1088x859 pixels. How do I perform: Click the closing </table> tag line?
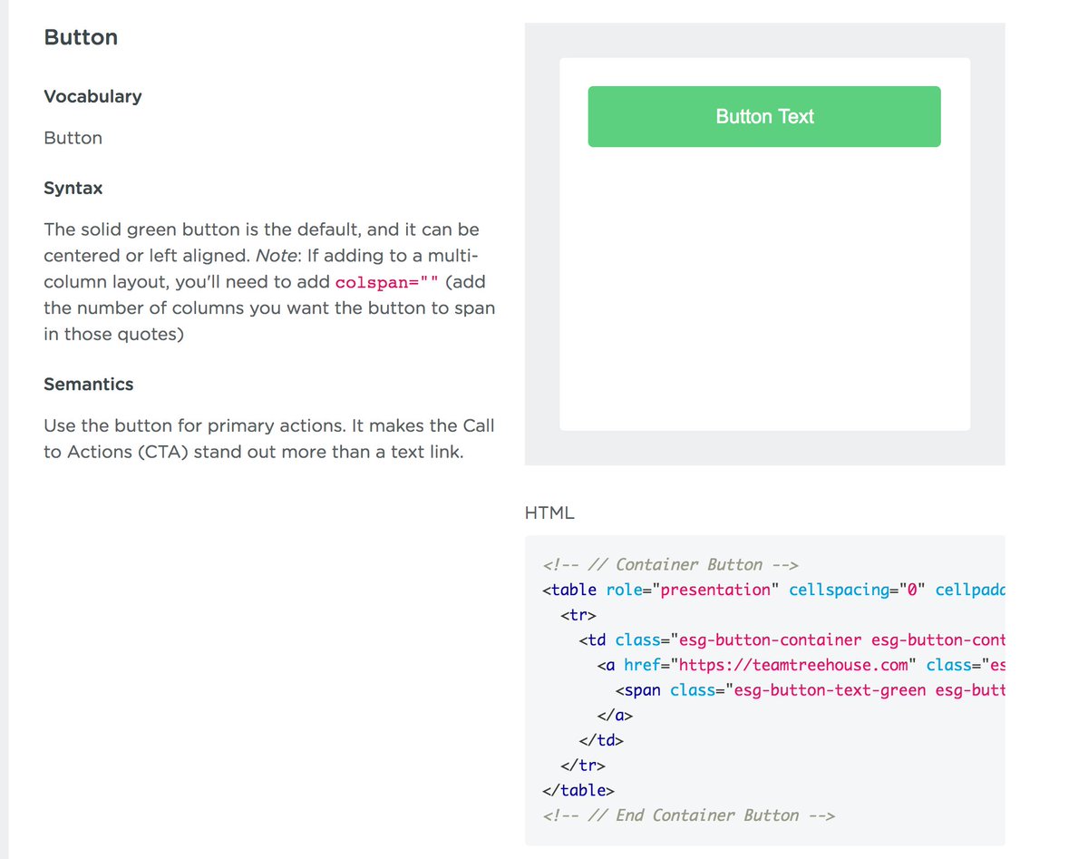[578, 790]
